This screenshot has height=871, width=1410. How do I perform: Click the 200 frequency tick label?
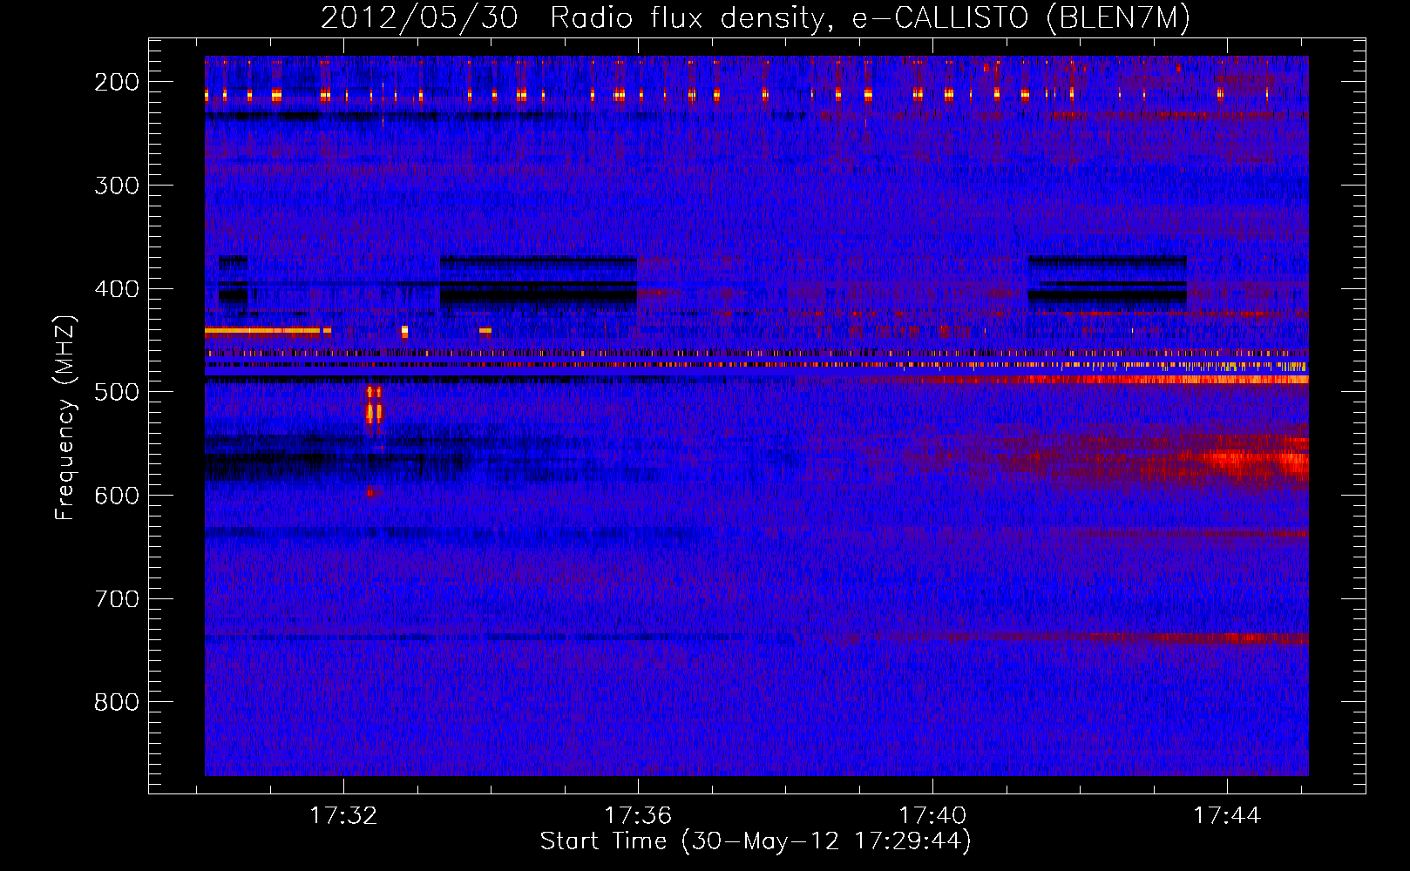tap(117, 82)
